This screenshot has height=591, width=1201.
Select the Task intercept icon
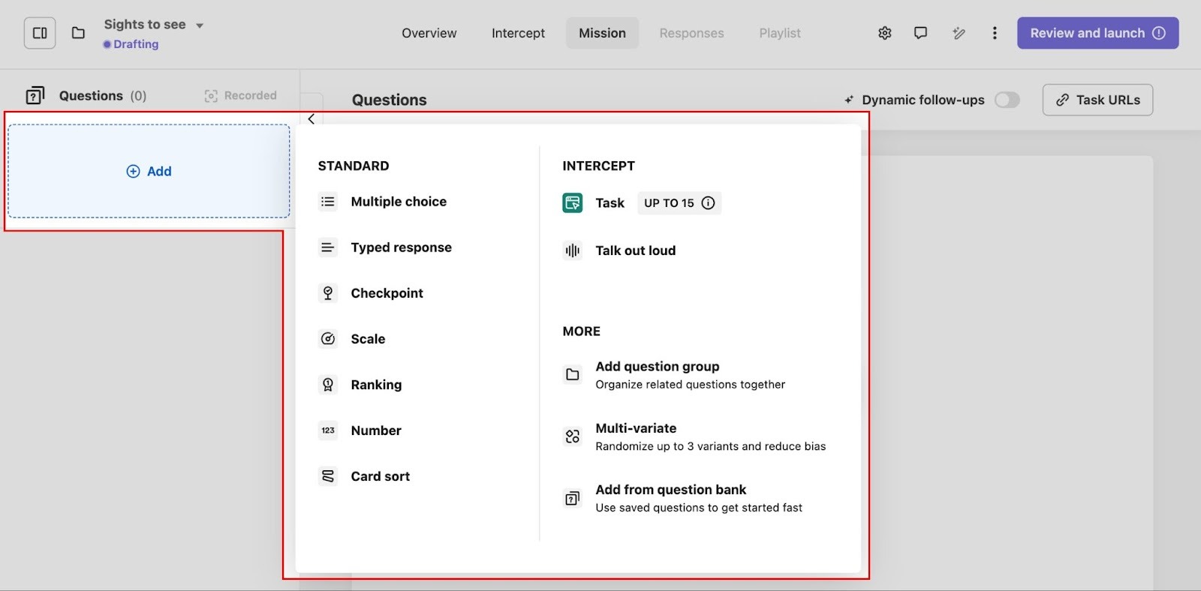(x=573, y=203)
